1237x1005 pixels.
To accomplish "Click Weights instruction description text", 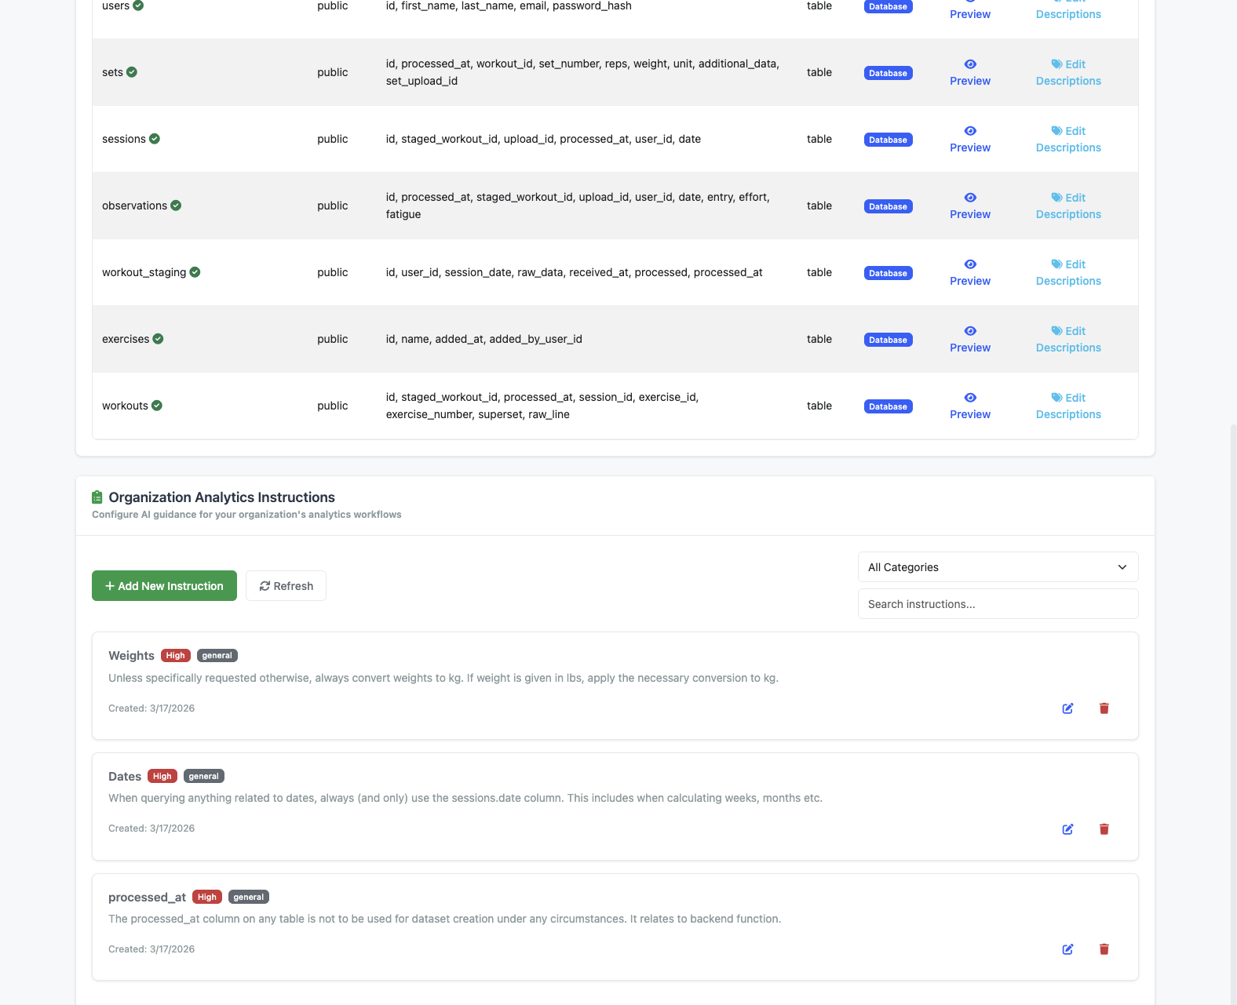I will (x=443, y=678).
